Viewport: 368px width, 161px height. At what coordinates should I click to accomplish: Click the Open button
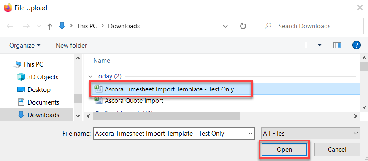point(284,150)
